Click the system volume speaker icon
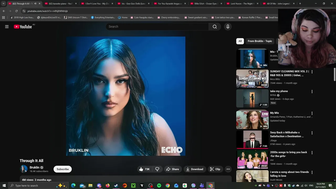 [306, 186]
